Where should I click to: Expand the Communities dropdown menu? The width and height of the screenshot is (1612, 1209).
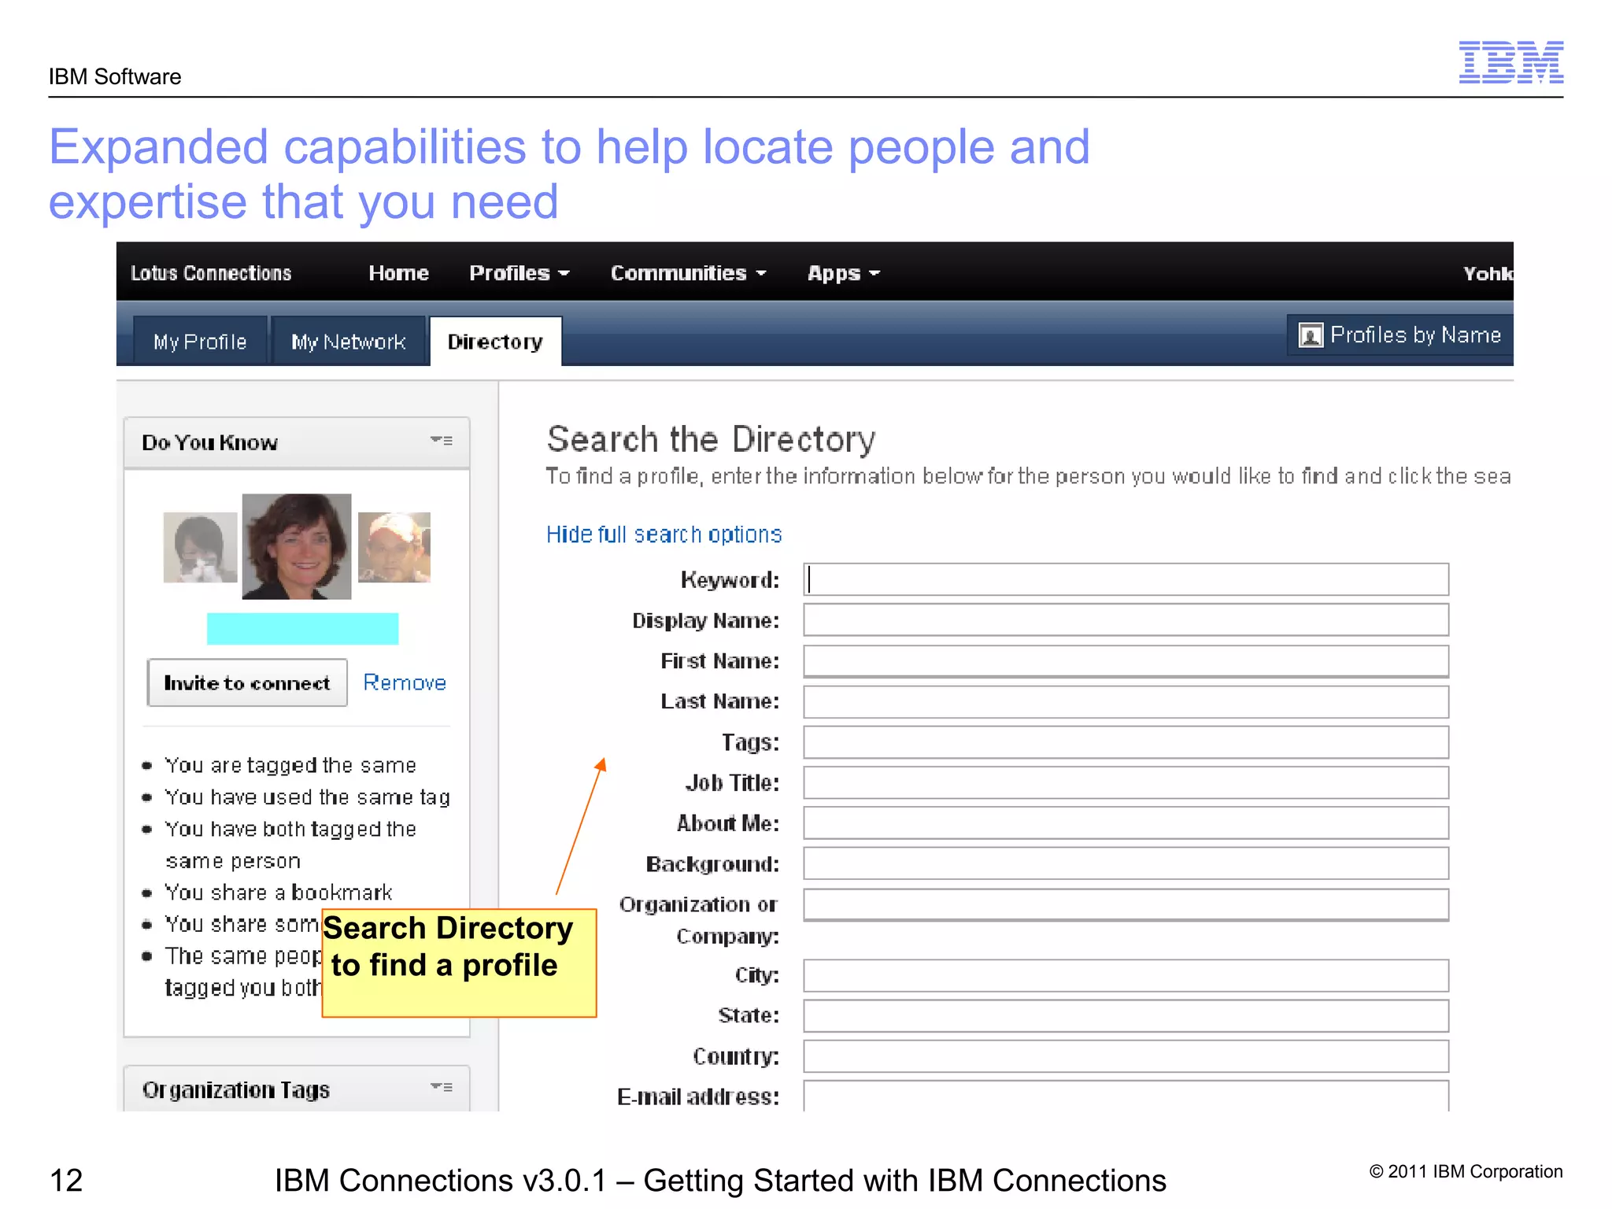689,273
